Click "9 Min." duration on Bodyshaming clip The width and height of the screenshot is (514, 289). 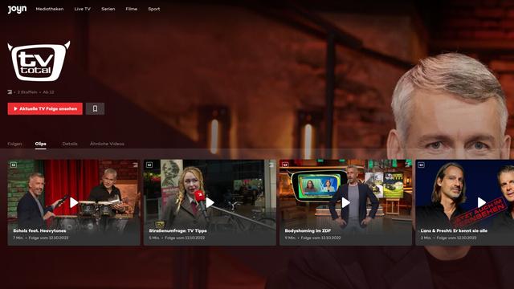(x=290, y=238)
